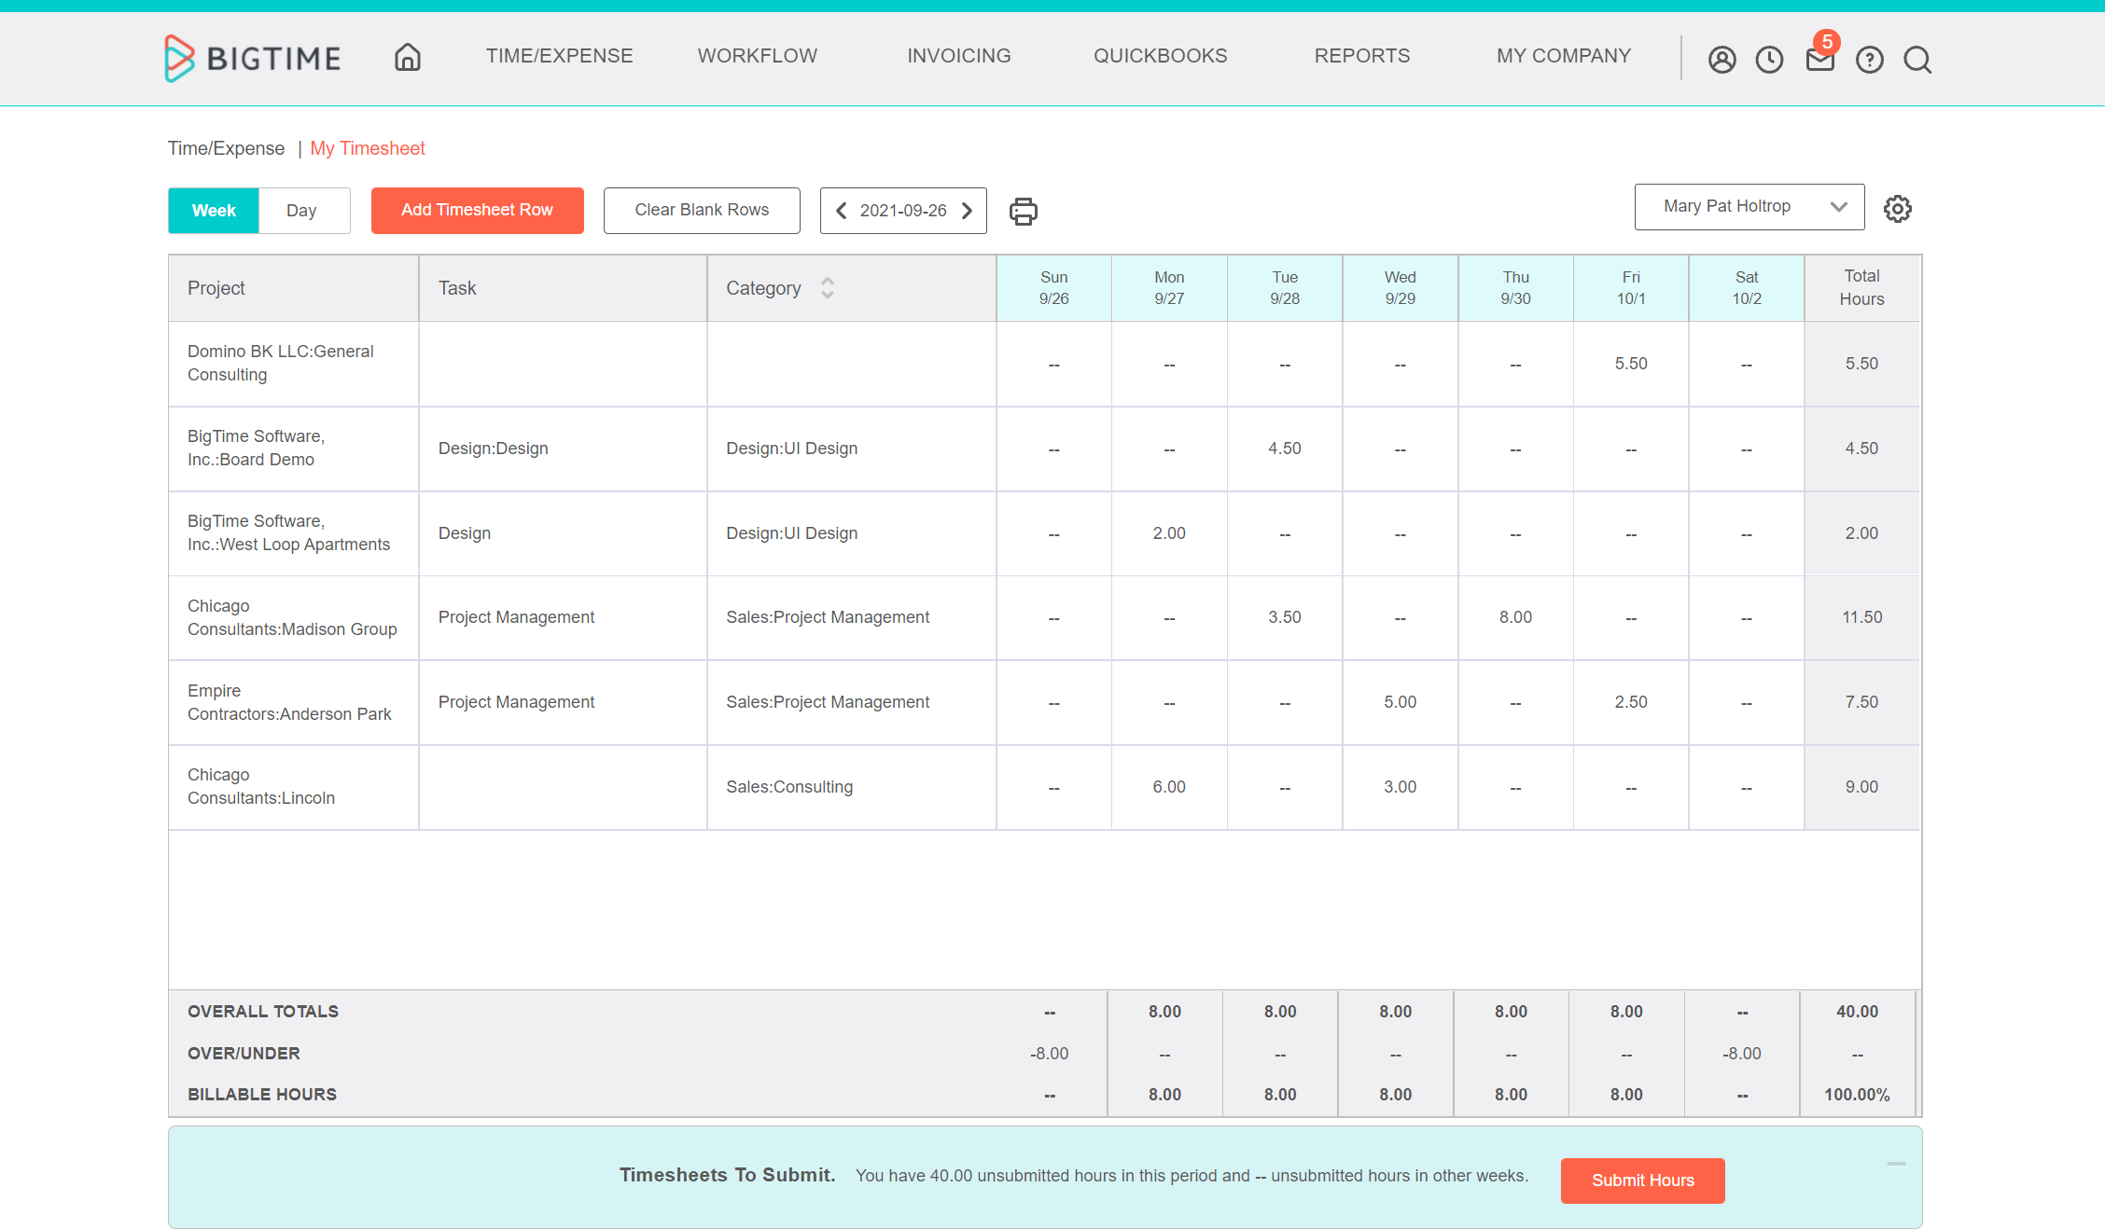The height and width of the screenshot is (1229, 2105).
Task: Click the Task column header
Action: 563,288
